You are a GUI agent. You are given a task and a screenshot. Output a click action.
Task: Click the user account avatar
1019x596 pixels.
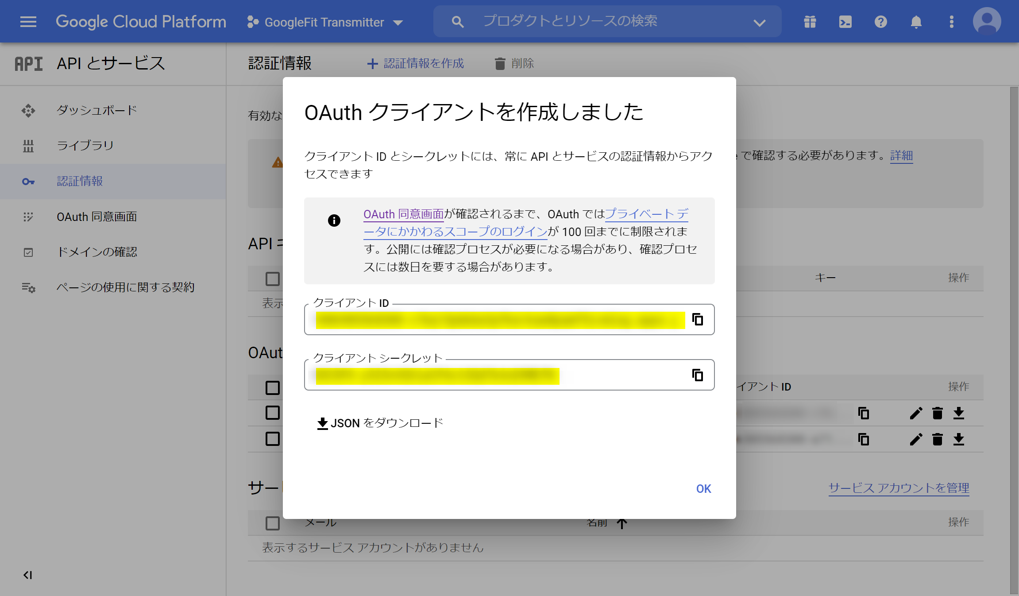click(x=987, y=21)
